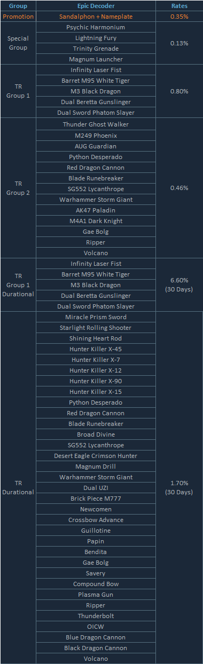Click the Rates column header

(x=179, y=6)
